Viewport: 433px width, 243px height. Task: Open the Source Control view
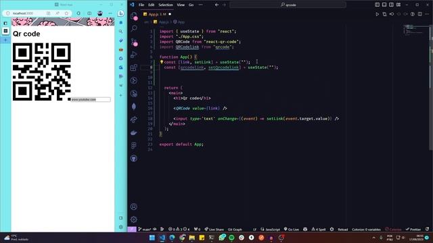click(134, 42)
